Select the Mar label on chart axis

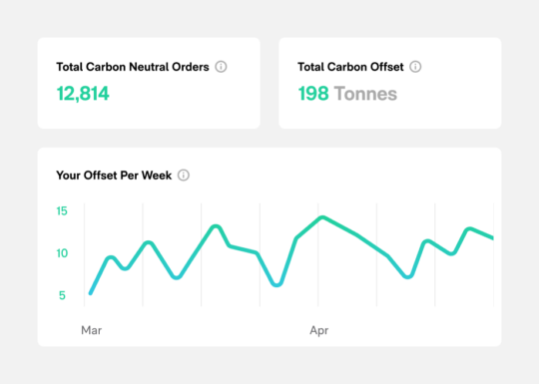click(91, 330)
